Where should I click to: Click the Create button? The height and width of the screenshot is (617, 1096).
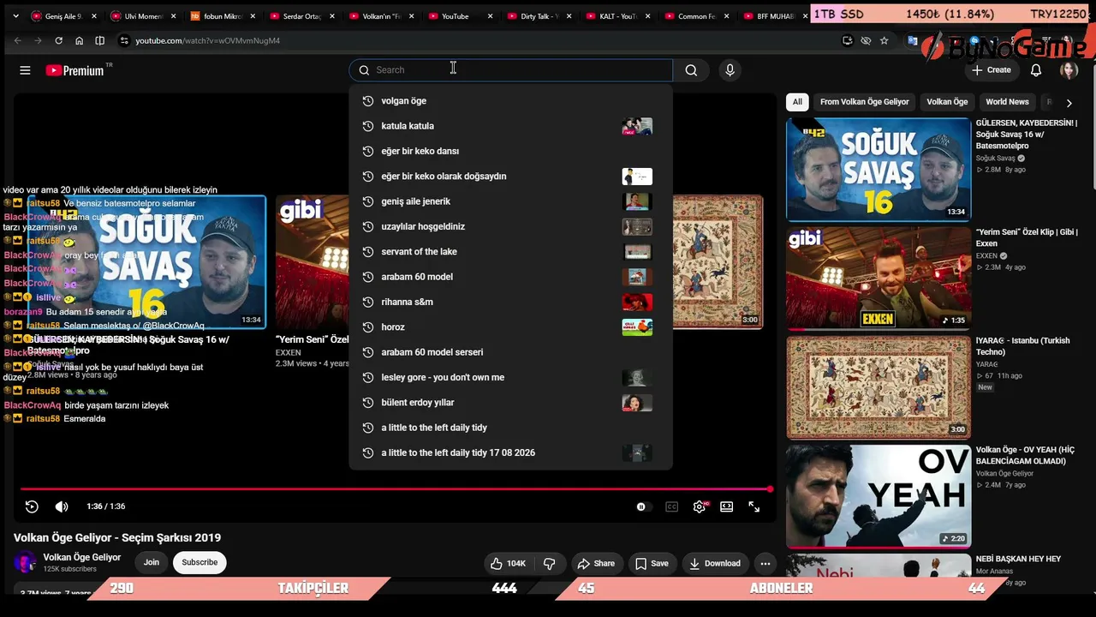(x=991, y=70)
